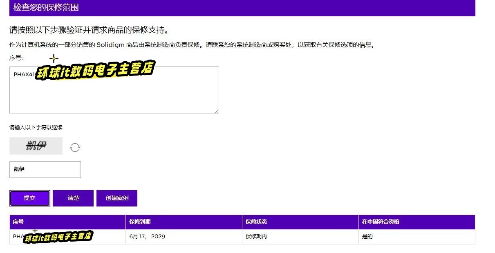Click the 保修到期 column header

click(184, 222)
